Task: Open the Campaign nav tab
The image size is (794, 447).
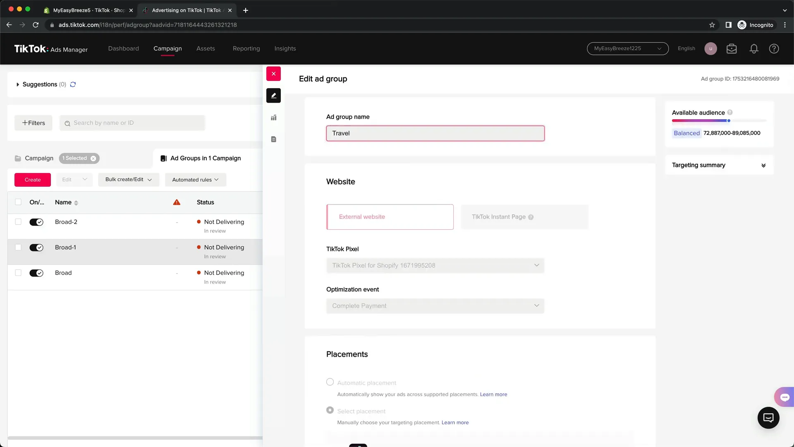Action: 167,49
